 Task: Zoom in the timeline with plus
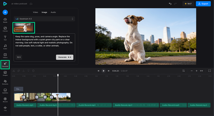(x=197, y=71)
